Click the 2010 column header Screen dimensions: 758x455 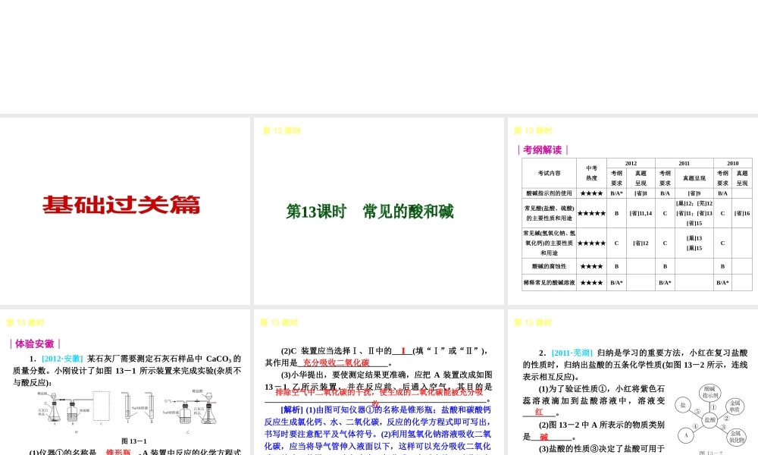click(733, 164)
